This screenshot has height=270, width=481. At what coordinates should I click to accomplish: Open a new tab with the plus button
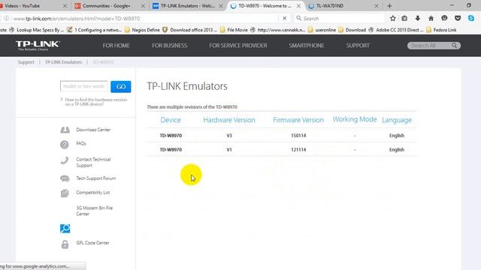[x=389, y=6]
